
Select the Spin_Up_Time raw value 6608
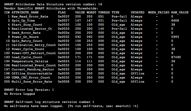[x=175, y=21]
